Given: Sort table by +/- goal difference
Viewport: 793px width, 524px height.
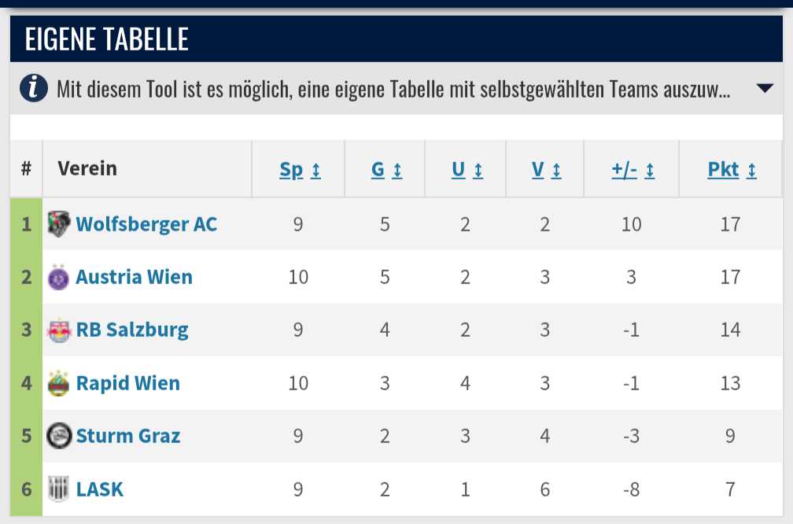Looking at the screenshot, I should [x=633, y=170].
